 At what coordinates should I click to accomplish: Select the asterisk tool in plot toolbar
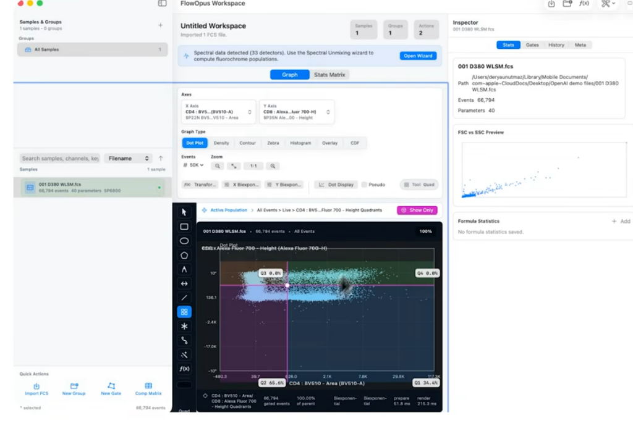click(184, 327)
